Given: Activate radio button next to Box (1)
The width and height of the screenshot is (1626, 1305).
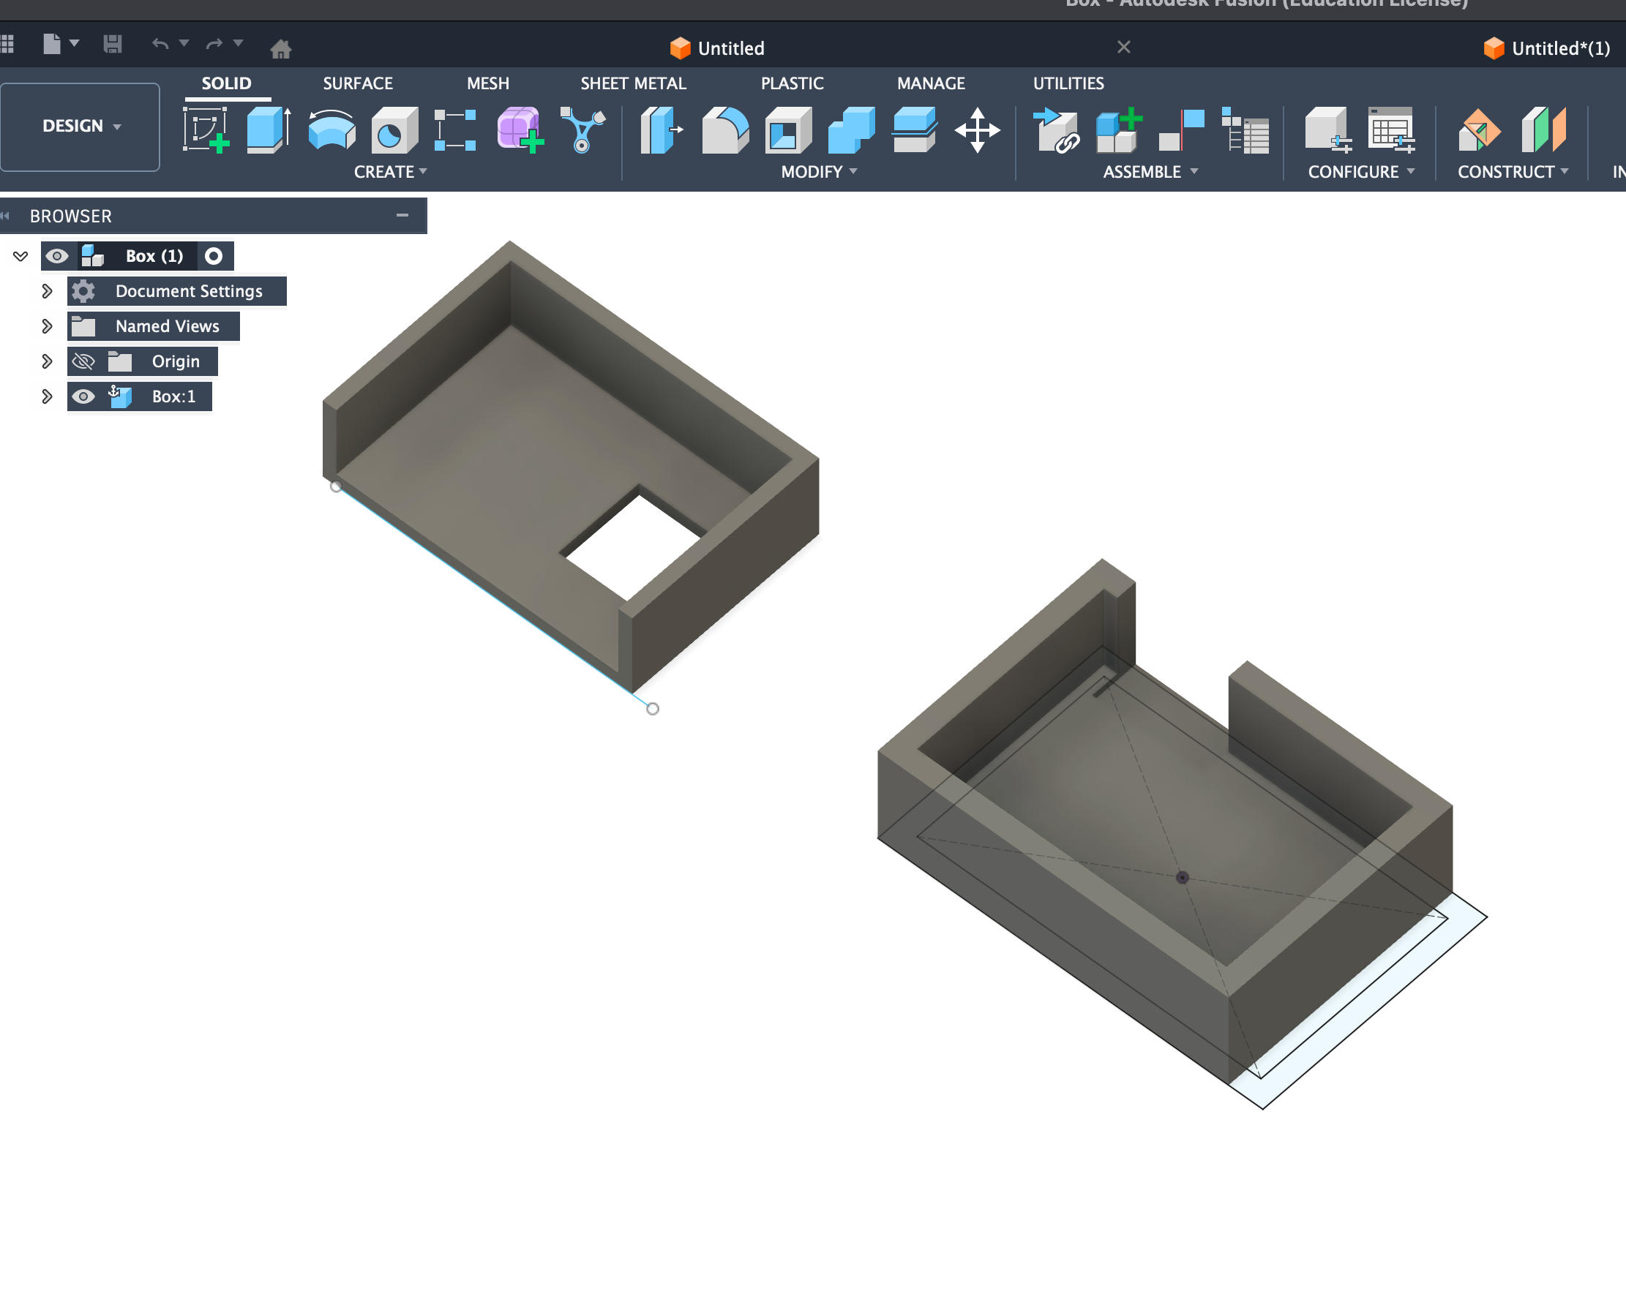Looking at the screenshot, I should (214, 256).
